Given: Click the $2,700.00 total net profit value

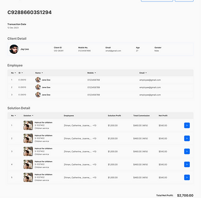Looking at the screenshot, I should [x=185, y=196].
